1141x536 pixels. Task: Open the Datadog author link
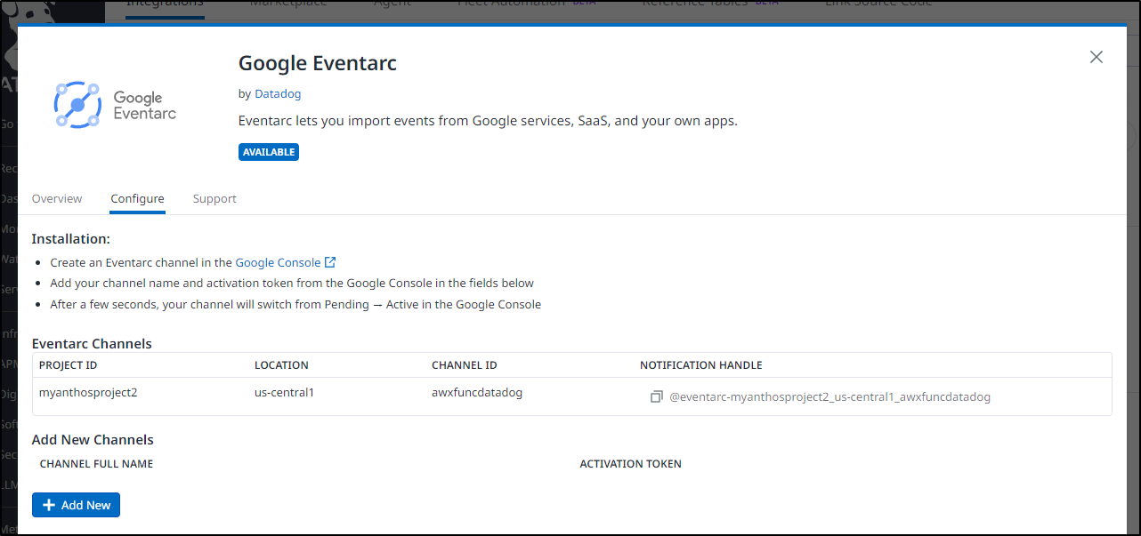point(278,93)
